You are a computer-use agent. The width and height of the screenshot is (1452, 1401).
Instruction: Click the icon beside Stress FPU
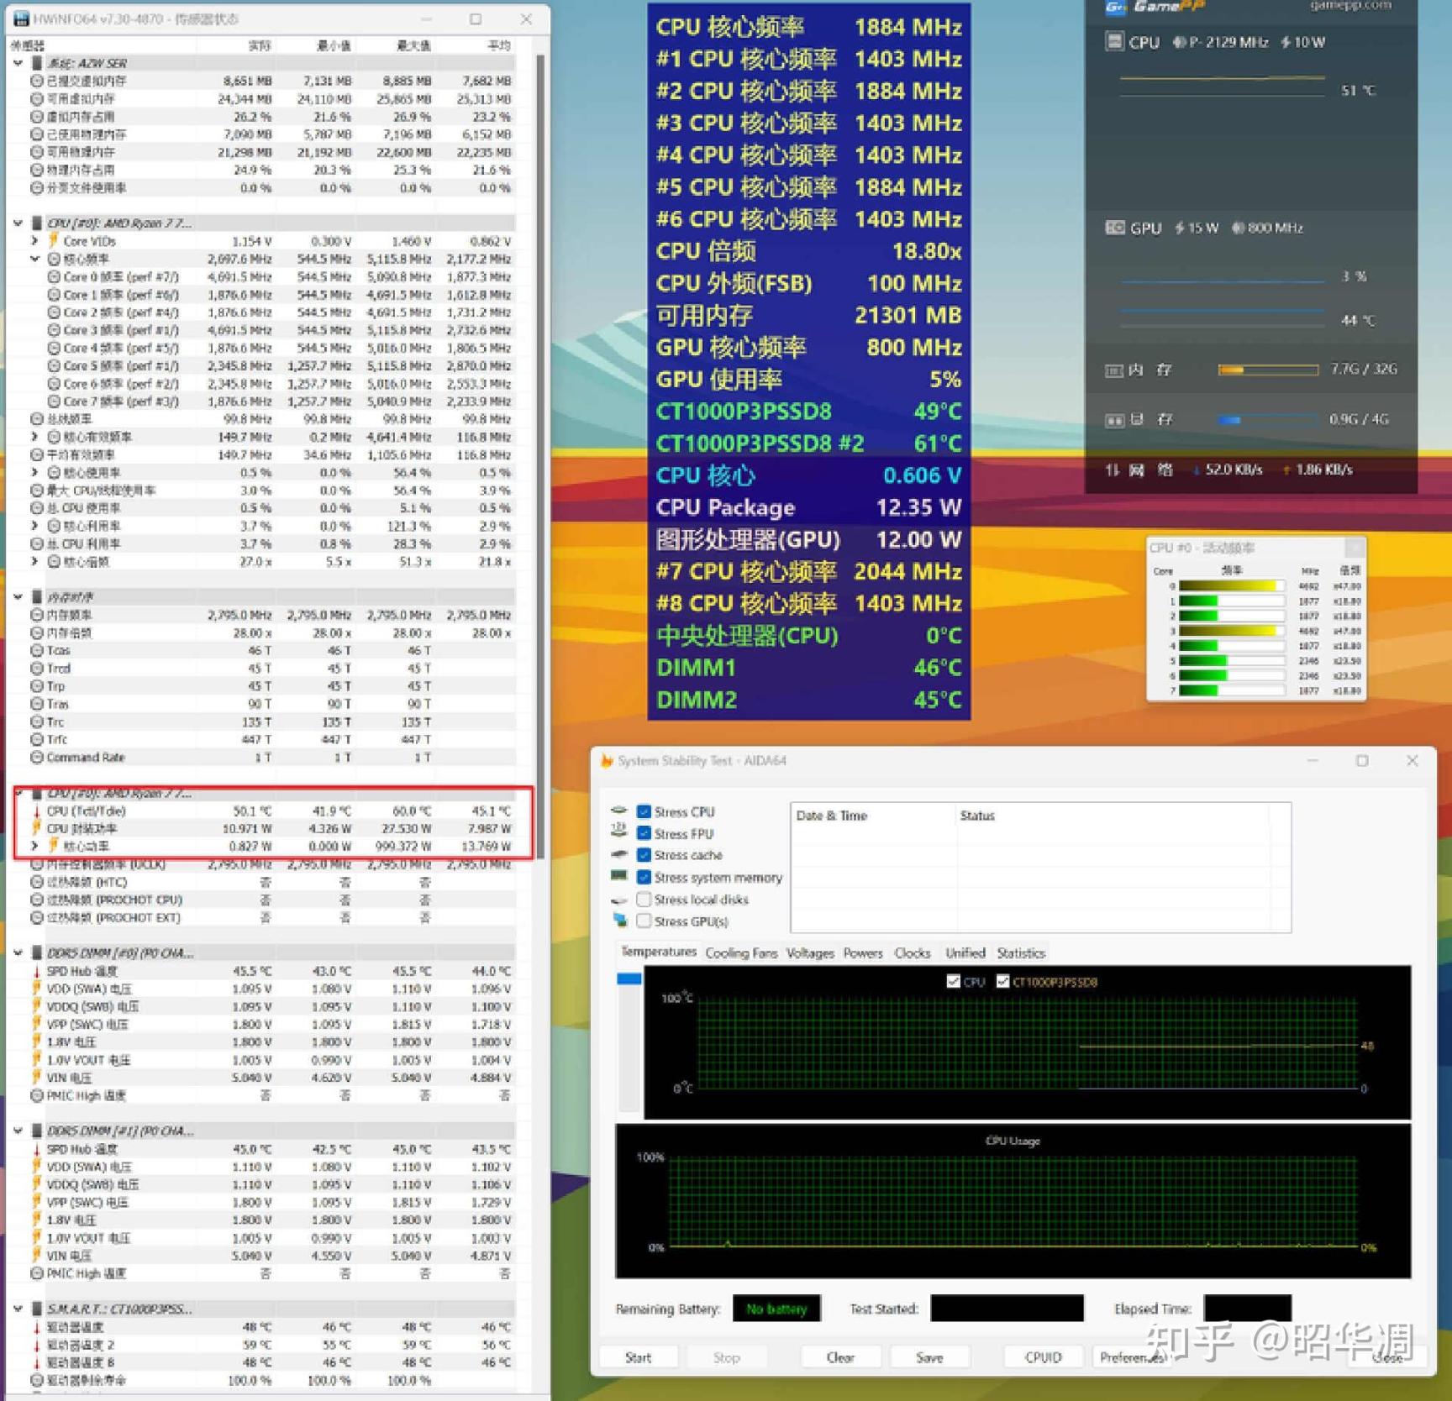click(619, 832)
